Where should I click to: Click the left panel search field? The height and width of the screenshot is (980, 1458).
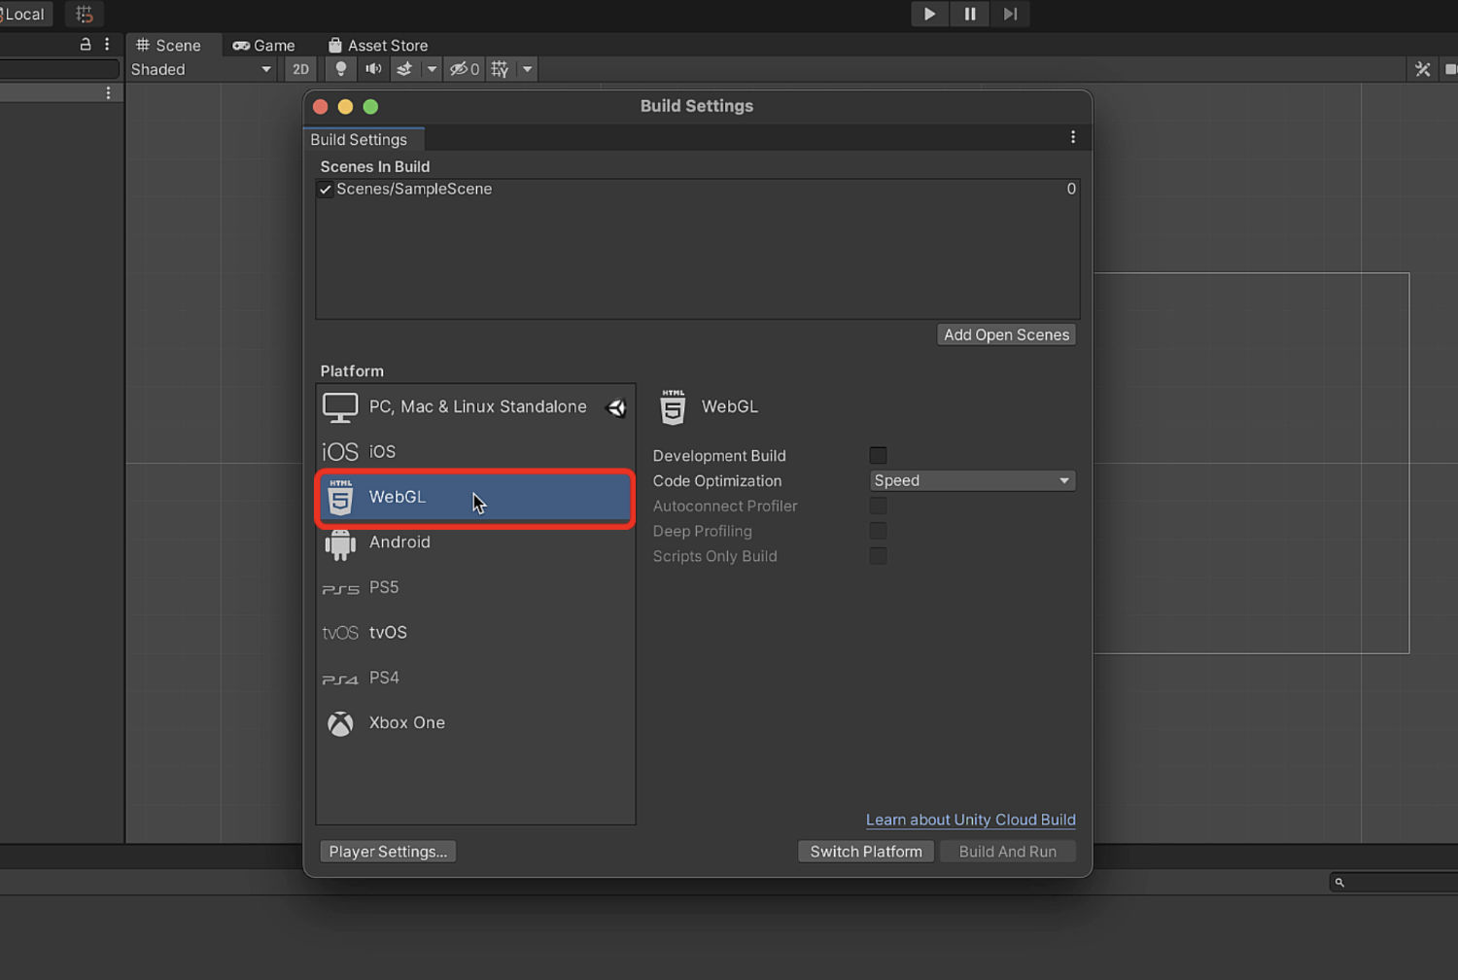(x=58, y=69)
